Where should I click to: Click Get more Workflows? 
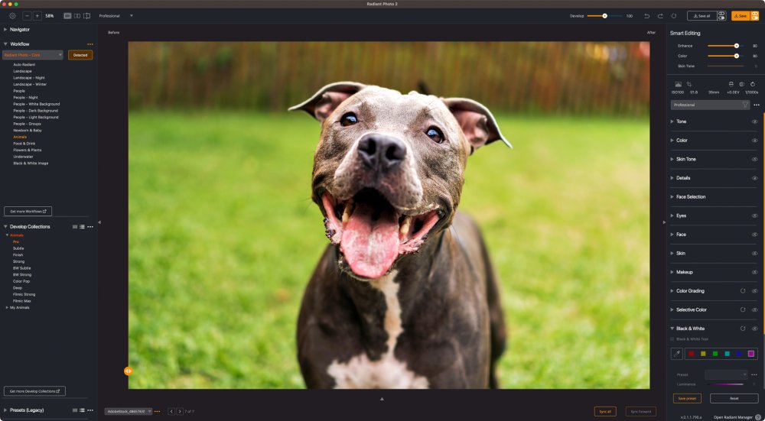point(28,212)
